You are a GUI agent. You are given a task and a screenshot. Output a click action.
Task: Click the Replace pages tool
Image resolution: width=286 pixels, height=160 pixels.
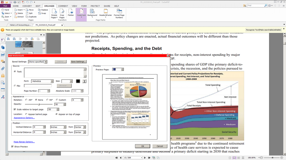pyautogui.click(x=43, y=10)
